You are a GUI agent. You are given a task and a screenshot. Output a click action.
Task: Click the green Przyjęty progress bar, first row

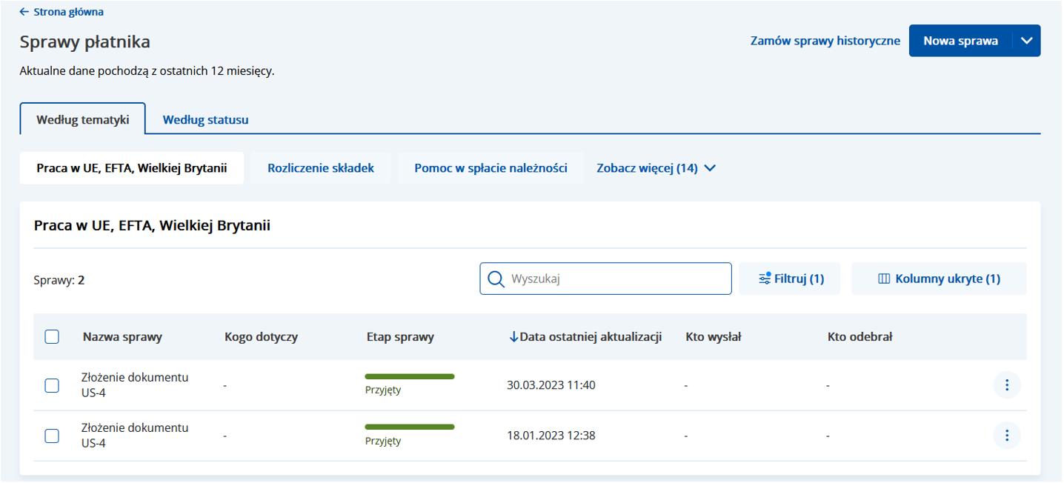pos(409,377)
